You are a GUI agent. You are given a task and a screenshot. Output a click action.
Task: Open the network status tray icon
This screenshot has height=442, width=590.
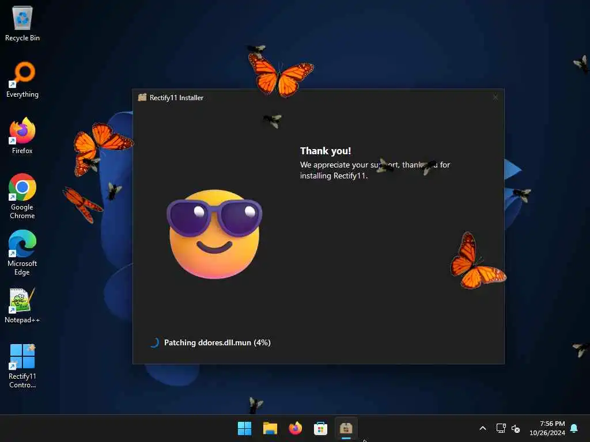pos(501,428)
